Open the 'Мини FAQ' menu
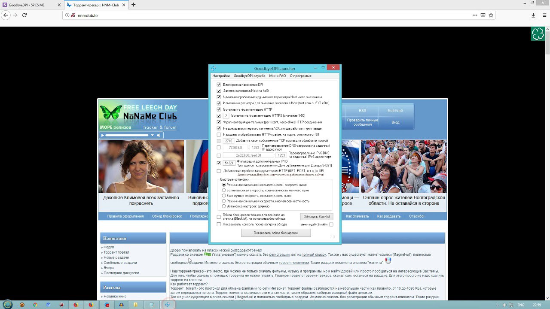Viewport: 550px width, 309px height. [x=278, y=76]
